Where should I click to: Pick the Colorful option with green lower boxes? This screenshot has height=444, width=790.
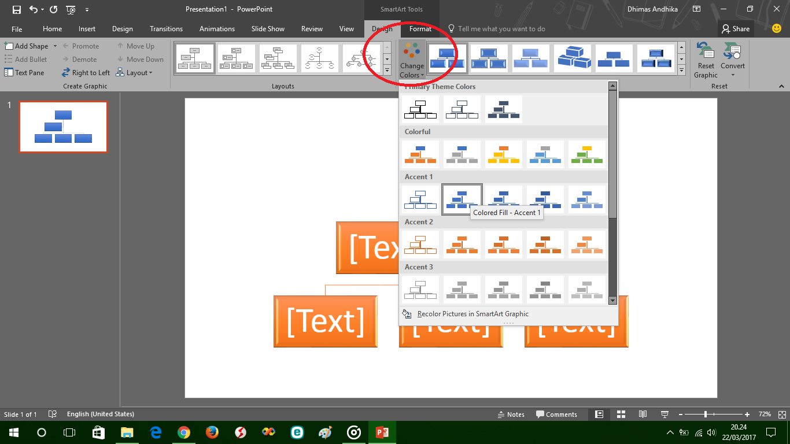point(587,154)
